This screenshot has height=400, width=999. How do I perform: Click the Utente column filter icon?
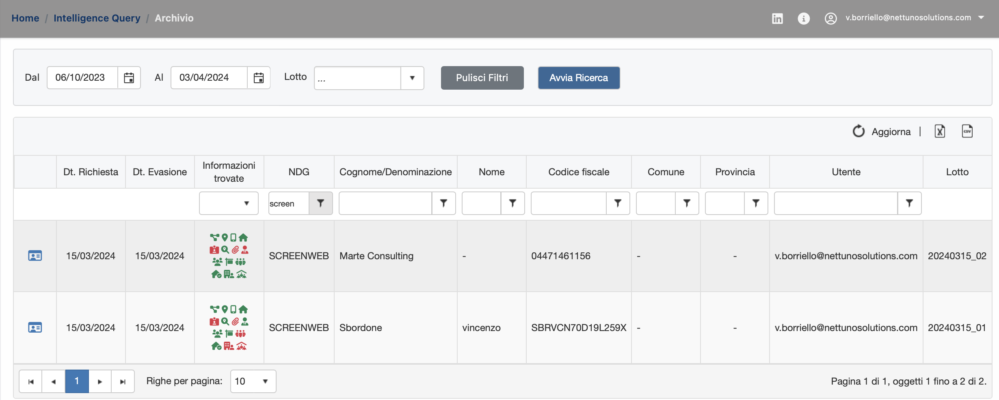point(909,203)
